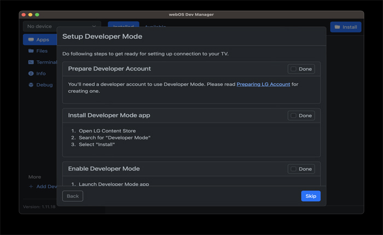Mark Install Developer Mode app as Done

tap(294, 116)
